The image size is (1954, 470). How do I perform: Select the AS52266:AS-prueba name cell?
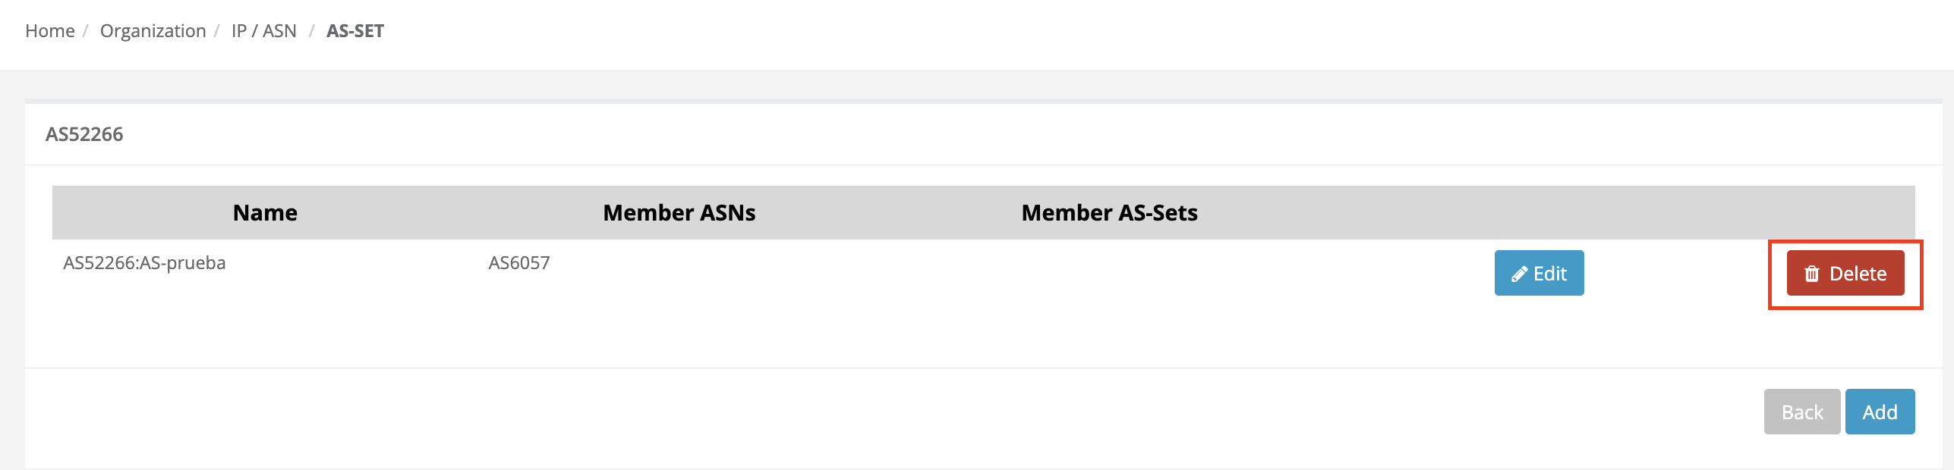pos(144,263)
